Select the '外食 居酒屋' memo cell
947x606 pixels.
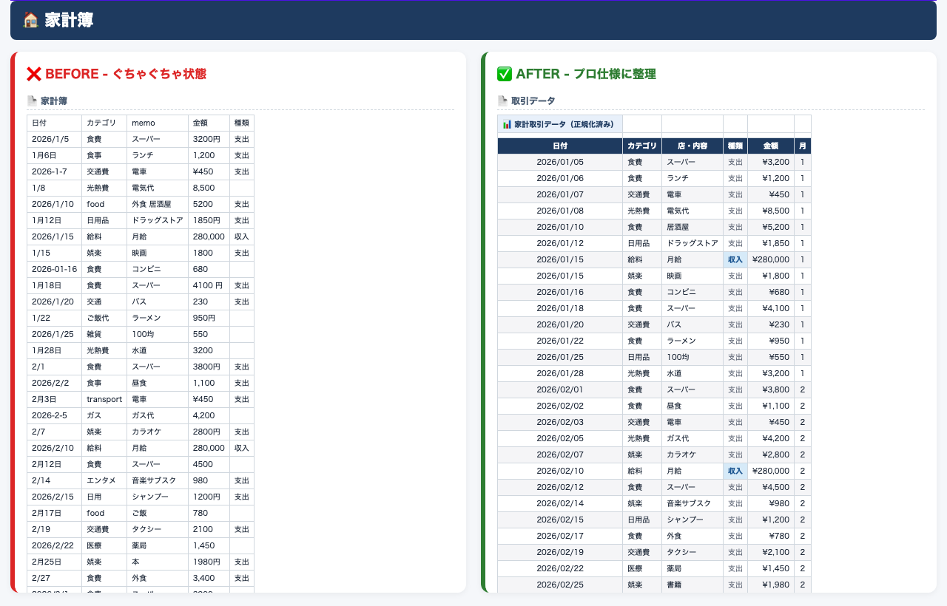pos(158,204)
